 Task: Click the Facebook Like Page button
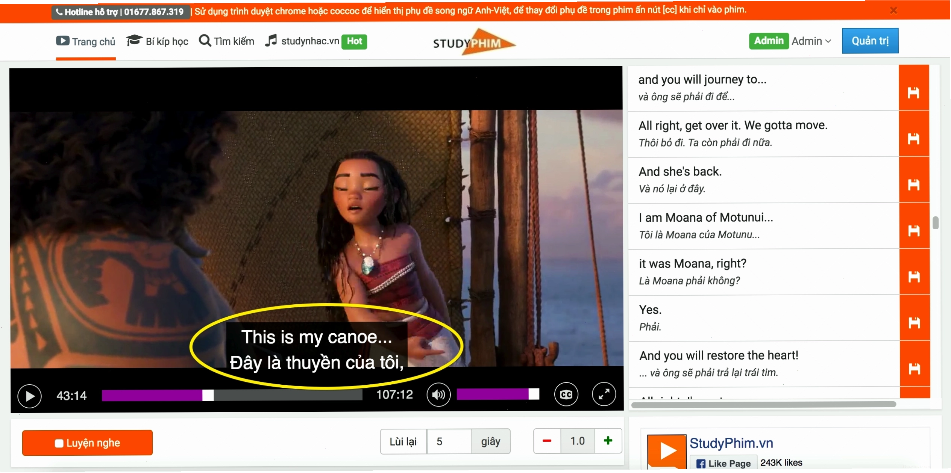click(723, 464)
